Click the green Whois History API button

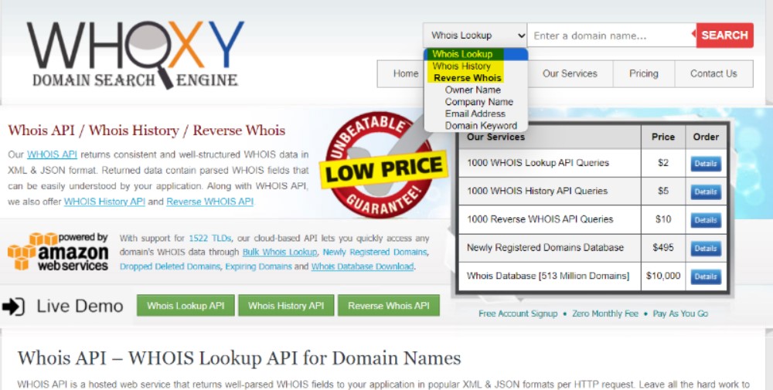tap(286, 306)
